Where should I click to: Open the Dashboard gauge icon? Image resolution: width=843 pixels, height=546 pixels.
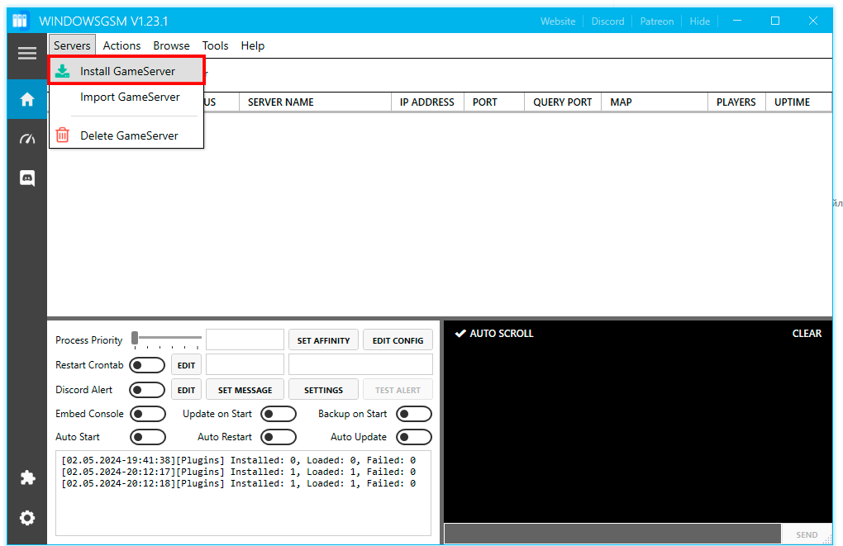(x=27, y=140)
